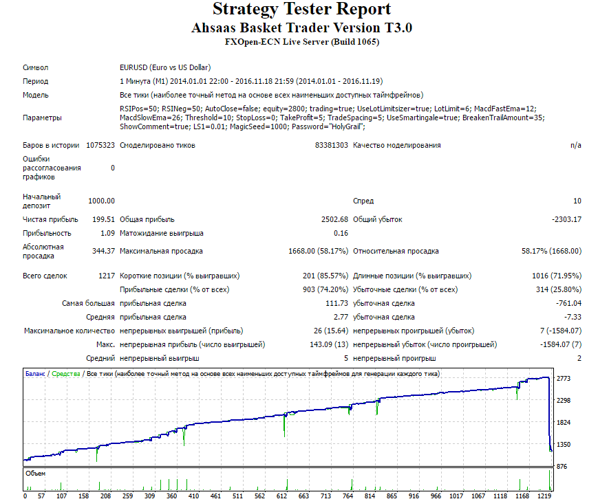The image size is (609, 499).
Task: Click the relative drawdown value 58.17% (1668.00)
Action: coord(551,252)
